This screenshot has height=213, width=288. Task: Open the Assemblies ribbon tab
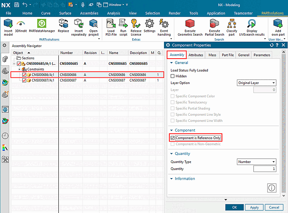point(89,13)
